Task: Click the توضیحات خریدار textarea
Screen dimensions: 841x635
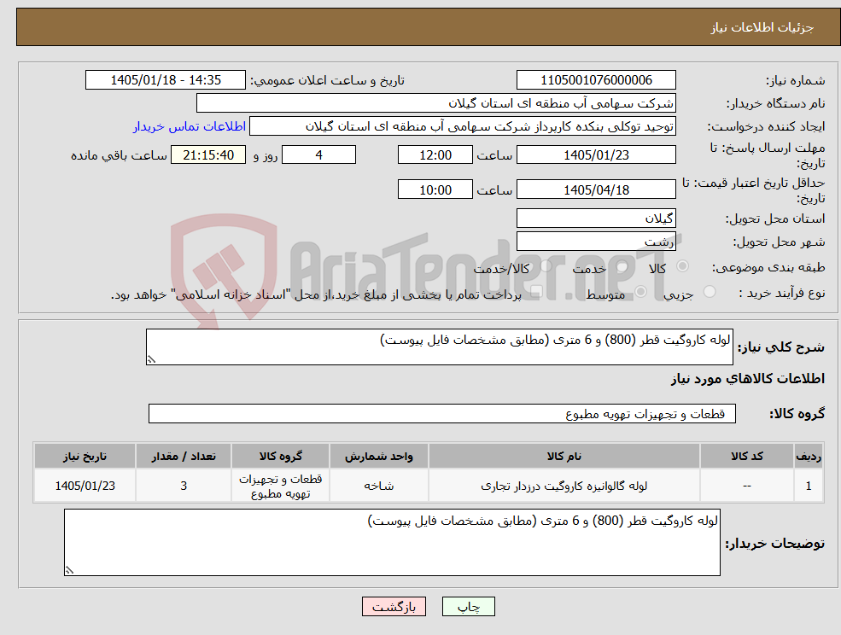Action: (x=392, y=543)
